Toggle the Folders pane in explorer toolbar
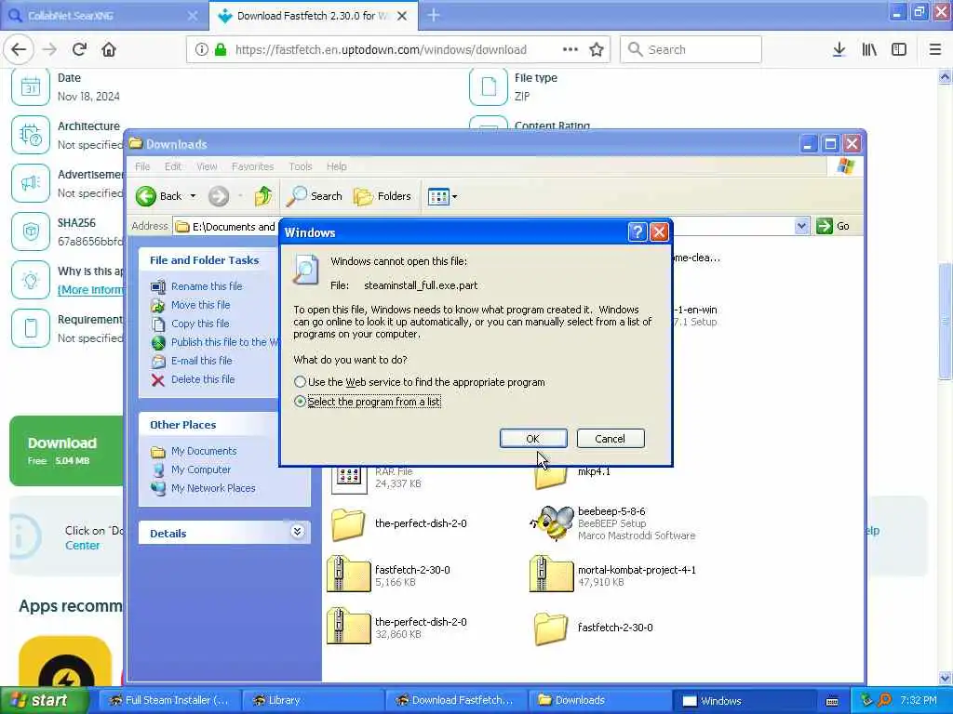Image resolution: width=953 pixels, height=714 pixels. tap(383, 196)
